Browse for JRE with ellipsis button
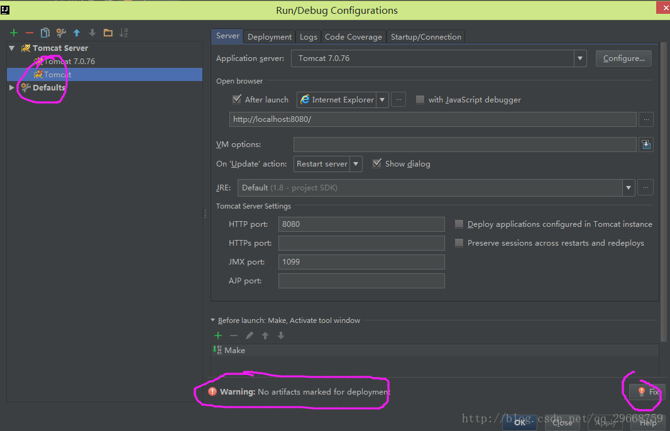The image size is (670, 431). tap(645, 187)
